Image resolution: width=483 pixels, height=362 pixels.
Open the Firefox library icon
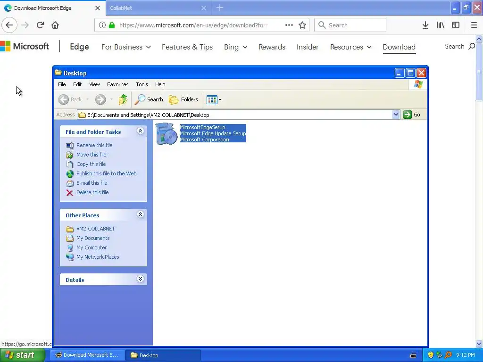[x=441, y=25]
